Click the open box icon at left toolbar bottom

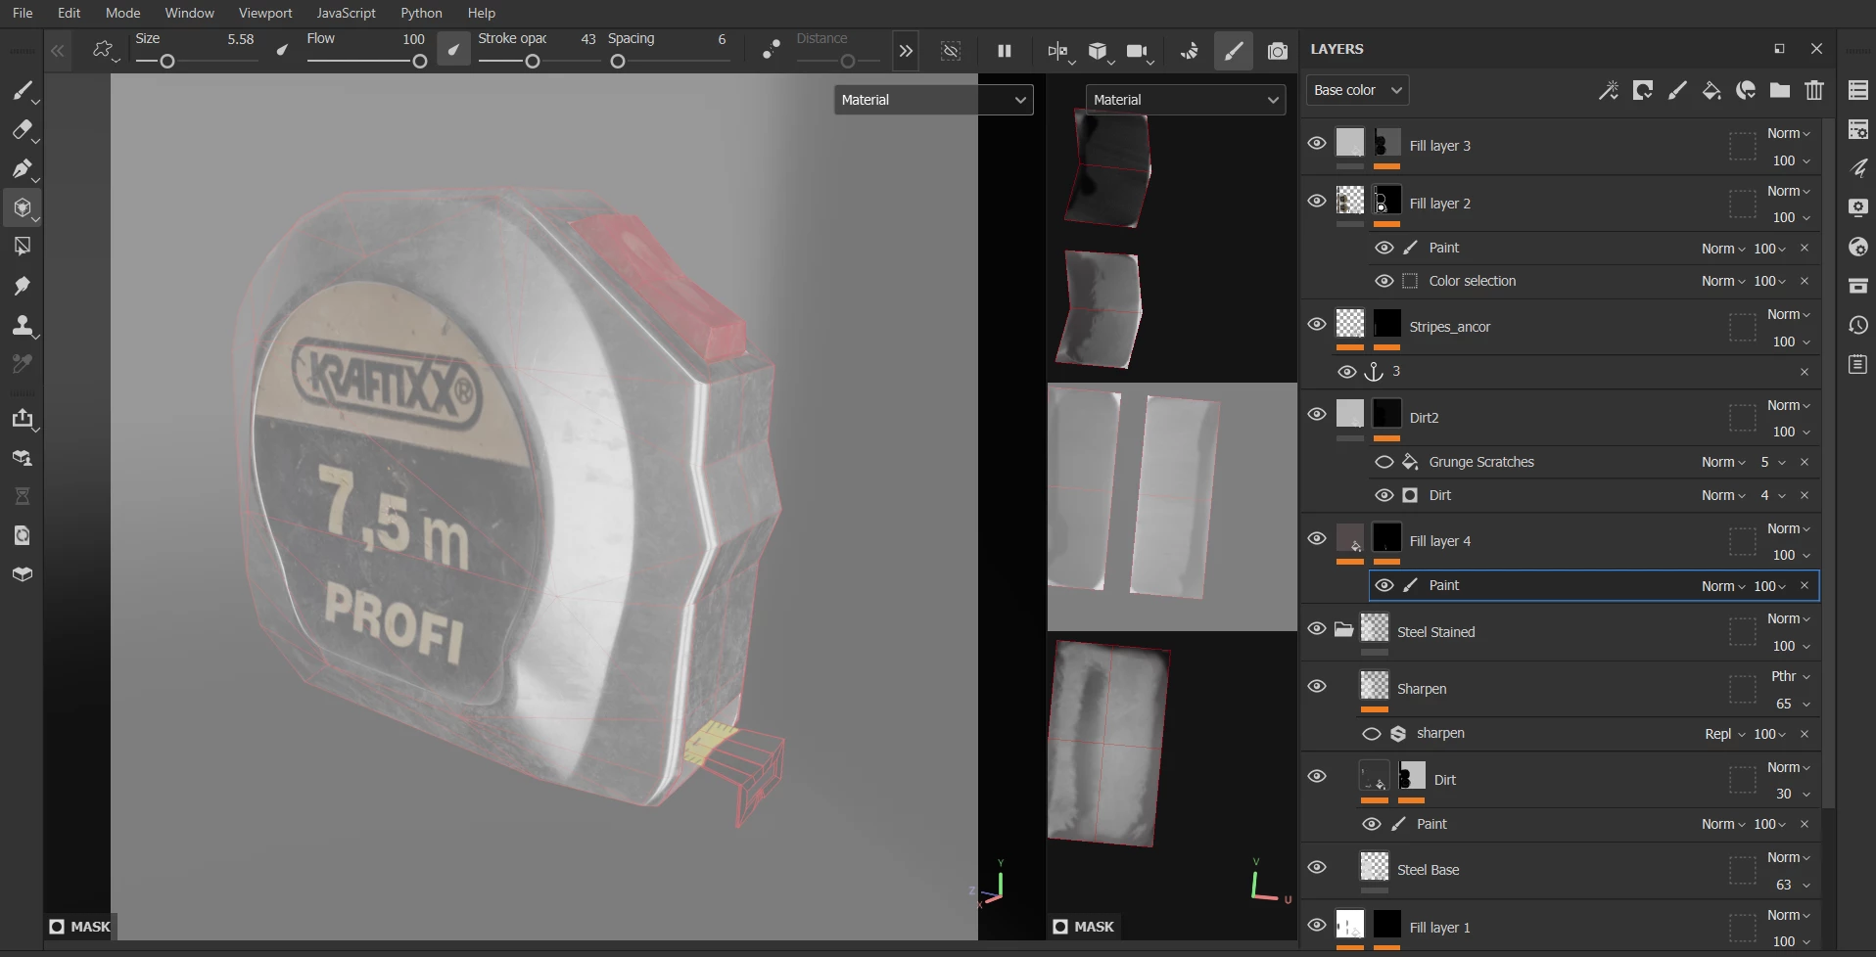(x=23, y=574)
